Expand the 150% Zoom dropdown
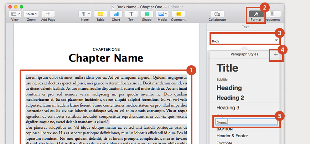Image resolution: width=310 pixels, height=144 pixels. tap(31, 14)
